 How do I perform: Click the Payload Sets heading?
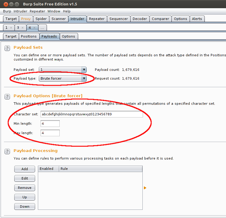(x=28, y=48)
